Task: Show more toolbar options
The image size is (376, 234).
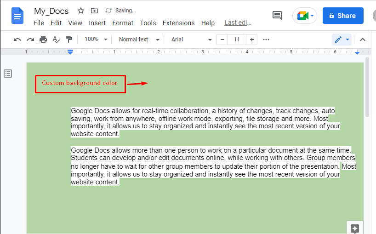Action: [266, 40]
